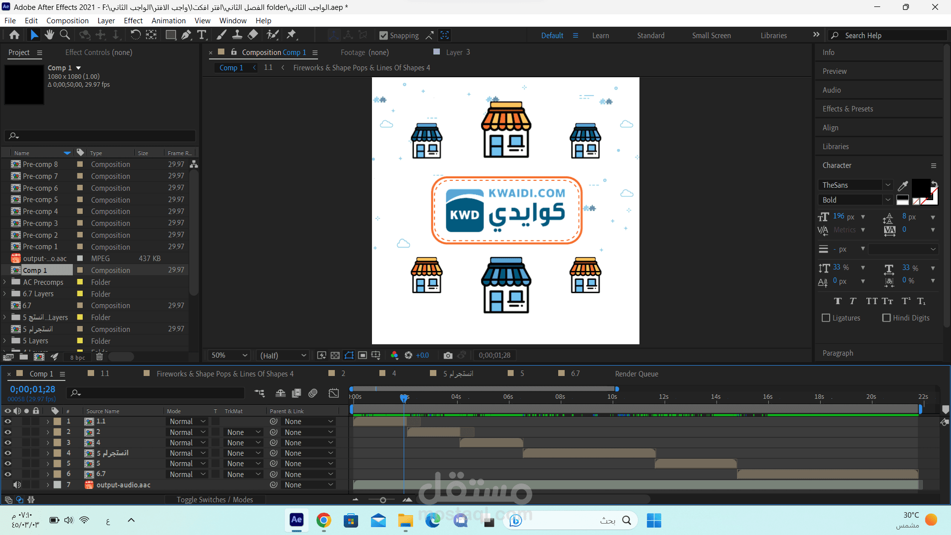The height and width of the screenshot is (535, 951).
Task: Select the Clone Stamp tool
Action: pyautogui.click(x=237, y=35)
